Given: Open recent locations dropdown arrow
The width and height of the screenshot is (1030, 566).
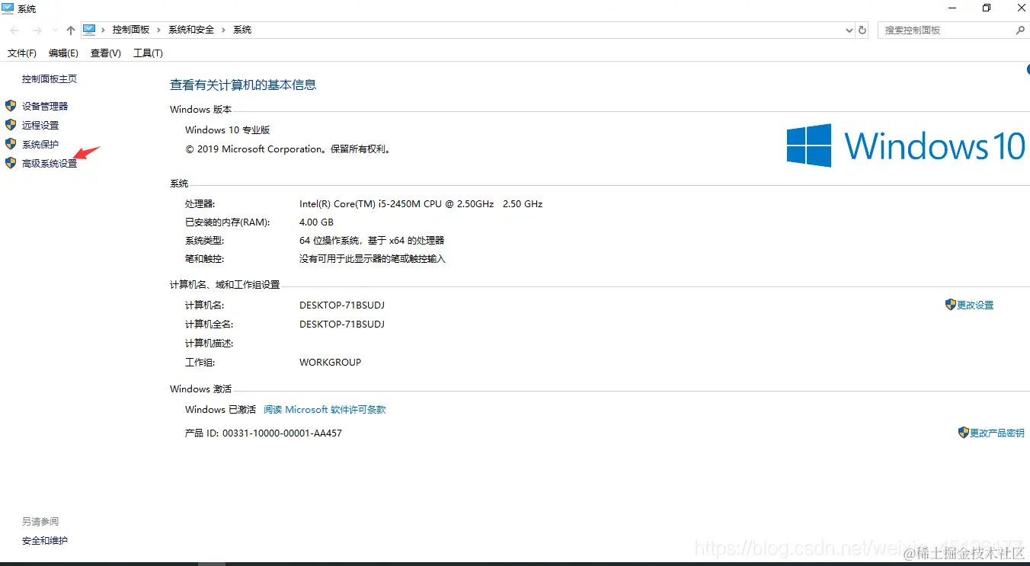Looking at the screenshot, I should [55, 30].
